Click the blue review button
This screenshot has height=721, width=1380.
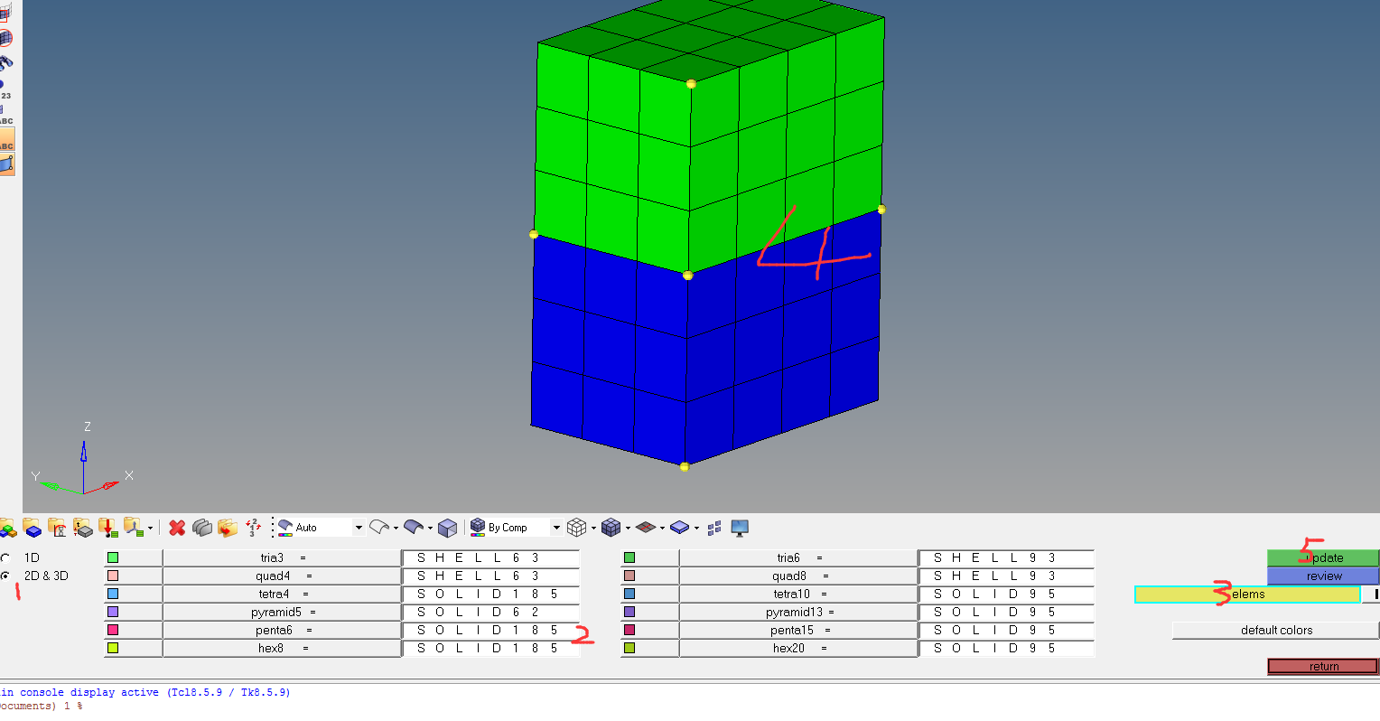point(1322,576)
